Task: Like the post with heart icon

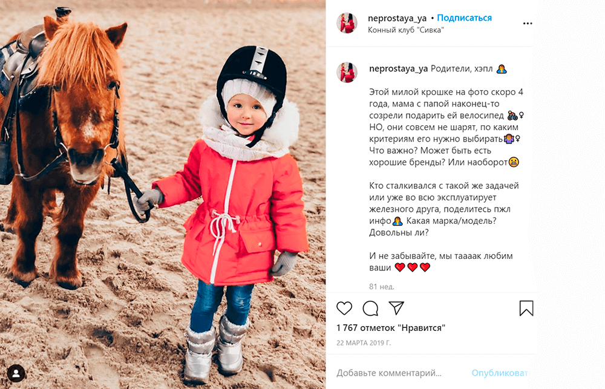Action: click(x=344, y=309)
